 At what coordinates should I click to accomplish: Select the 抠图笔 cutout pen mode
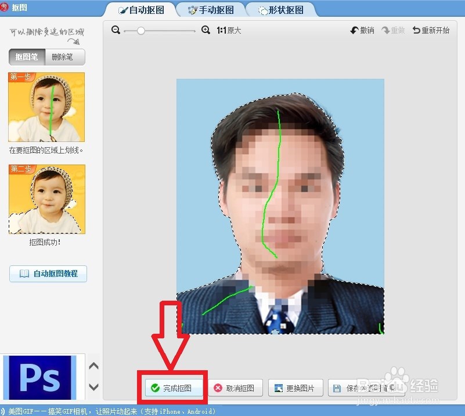coord(26,57)
